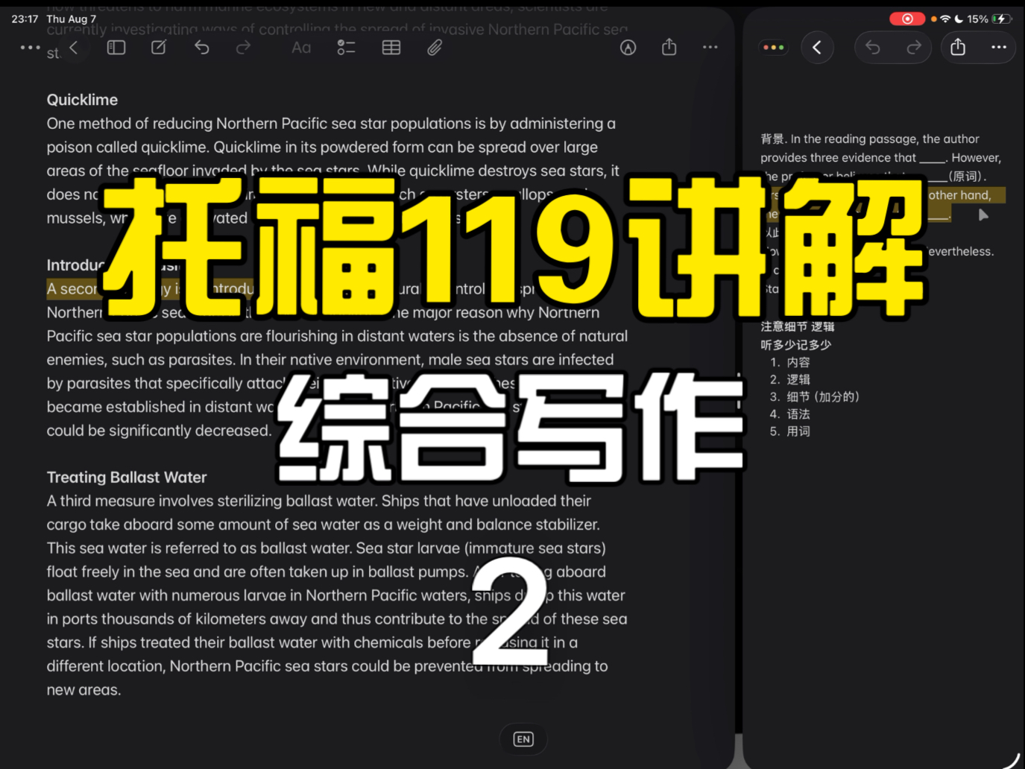Tap the line starting 'enemies, such as parasites'
This screenshot has height=769, width=1025.
point(330,360)
